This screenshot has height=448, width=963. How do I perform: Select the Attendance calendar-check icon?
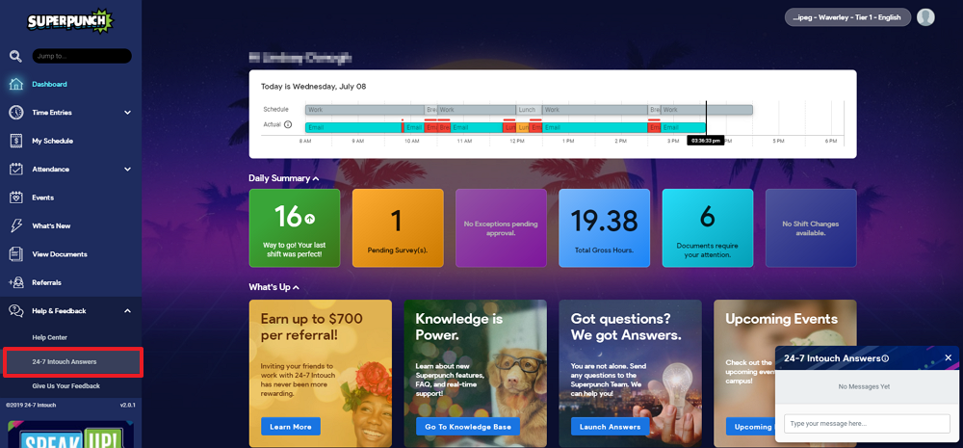16,169
